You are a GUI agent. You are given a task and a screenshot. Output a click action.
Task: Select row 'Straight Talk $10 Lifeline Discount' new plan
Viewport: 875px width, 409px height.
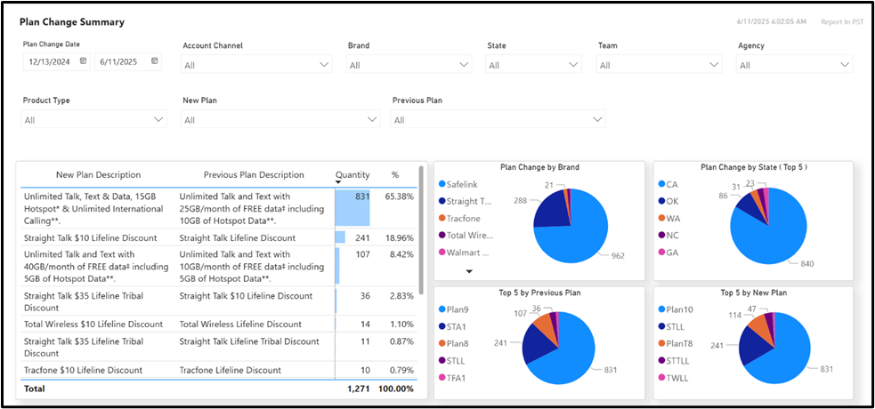tap(91, 238)
